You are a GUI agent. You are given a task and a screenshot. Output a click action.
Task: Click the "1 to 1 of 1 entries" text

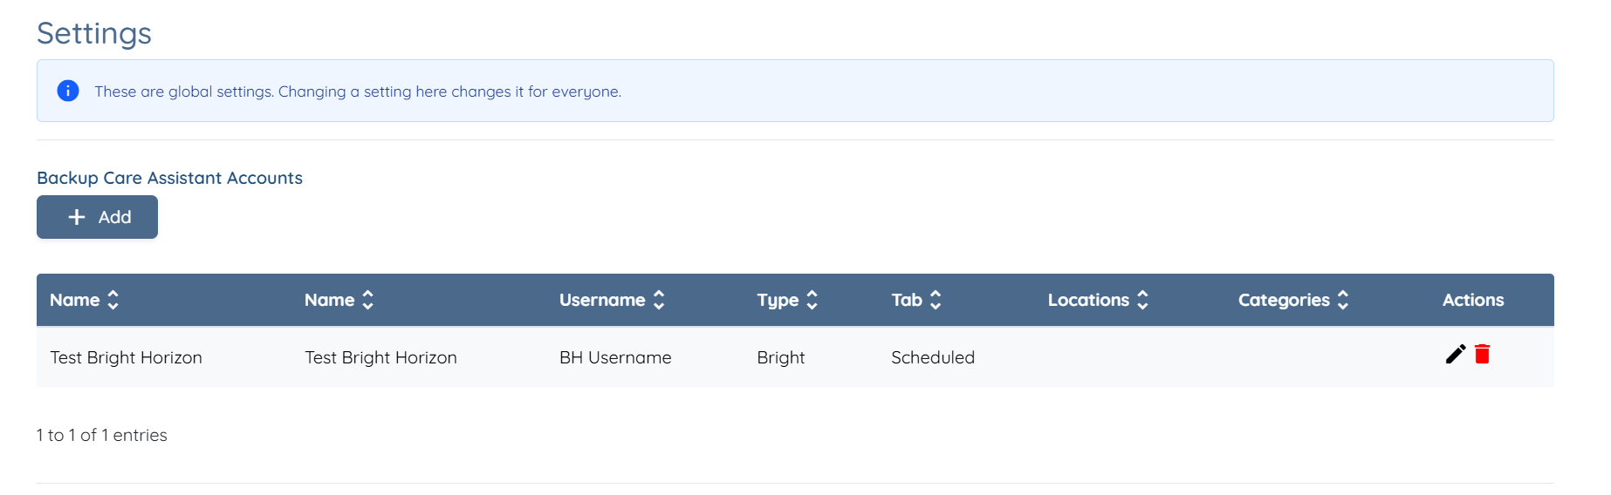point(101,435)
